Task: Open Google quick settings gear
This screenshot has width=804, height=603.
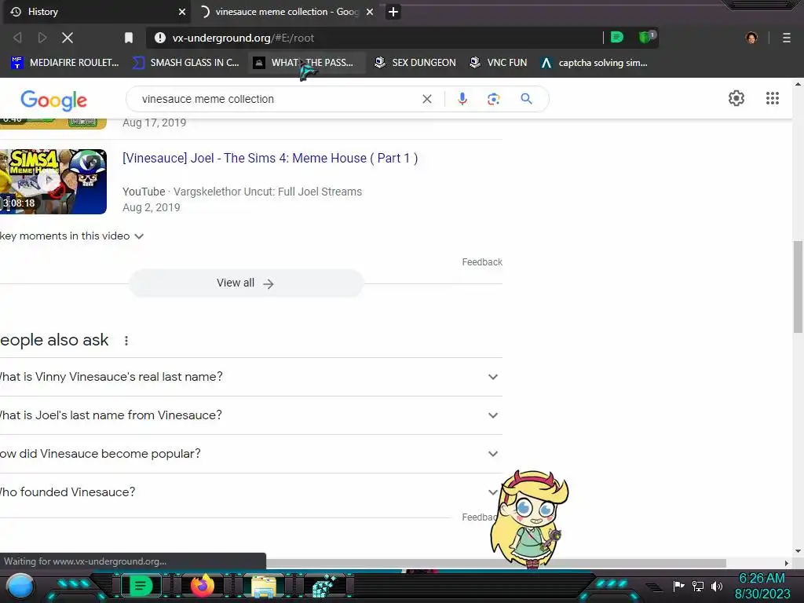Action: 736,98
